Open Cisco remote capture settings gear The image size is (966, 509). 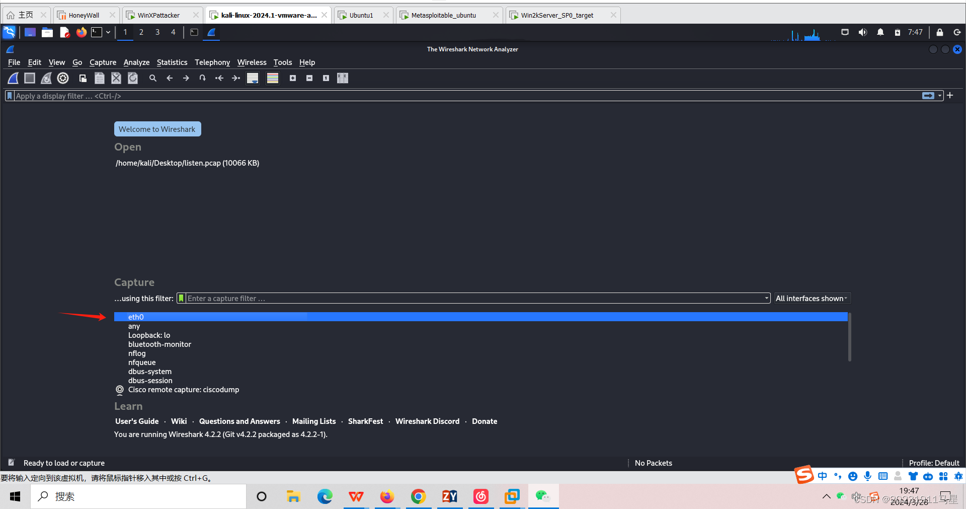(x=120, y=390)
